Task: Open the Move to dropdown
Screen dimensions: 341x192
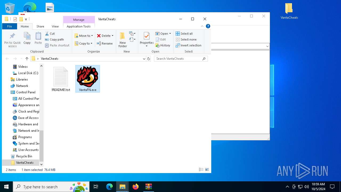Action: coord(84,36)
